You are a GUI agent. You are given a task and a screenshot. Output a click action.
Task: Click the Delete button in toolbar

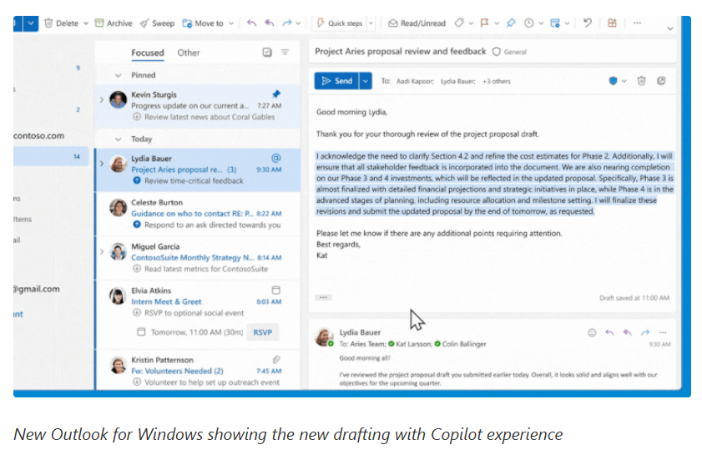pyautogui.click(x=61, y=23)
